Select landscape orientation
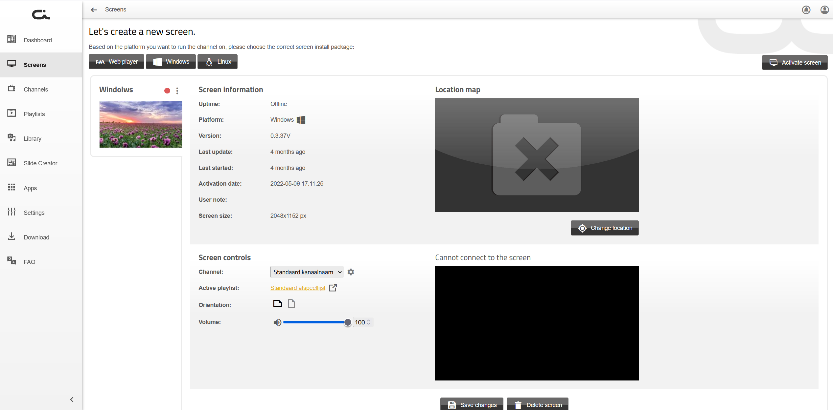The height and width of the screenshot is (410, 833). pyautogui.click(x=277, y=304)
